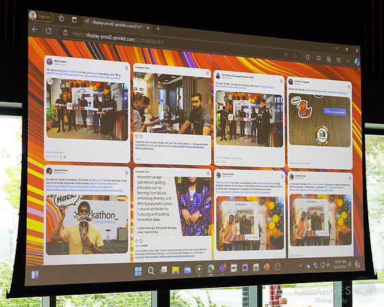384x307 pixels.
Task: Open the volume control in system tray
Action: [327, 265]
